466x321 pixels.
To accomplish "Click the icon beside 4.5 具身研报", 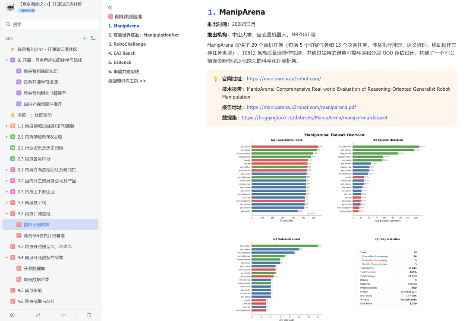I will [x=13, y=290].
